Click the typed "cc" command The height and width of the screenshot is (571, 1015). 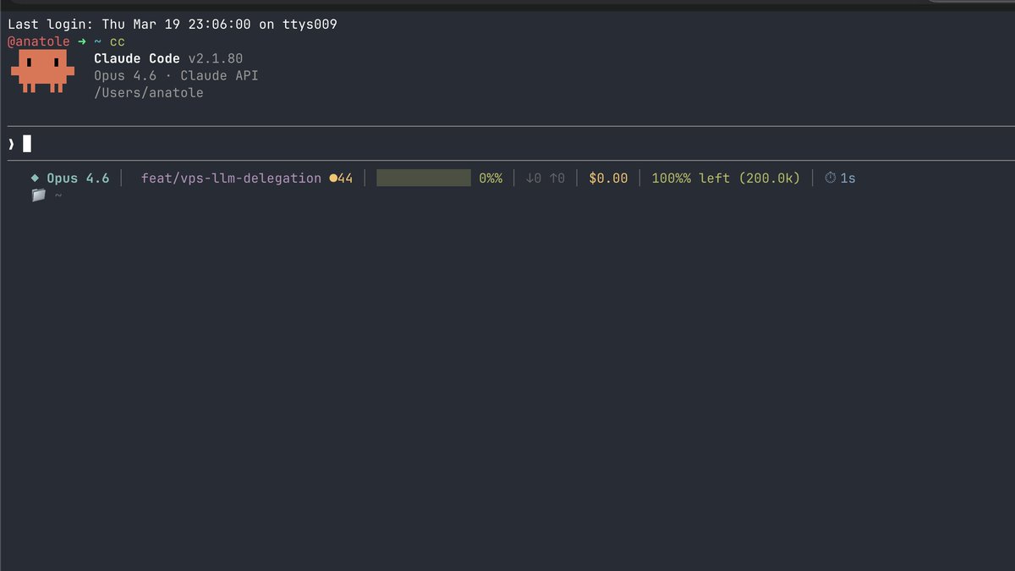coord(118,41)
